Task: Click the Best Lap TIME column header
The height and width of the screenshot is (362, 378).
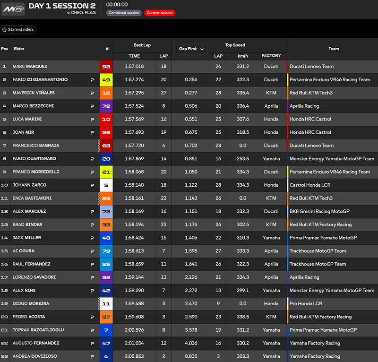Action: pyautogui.click(x=134, y=56)
